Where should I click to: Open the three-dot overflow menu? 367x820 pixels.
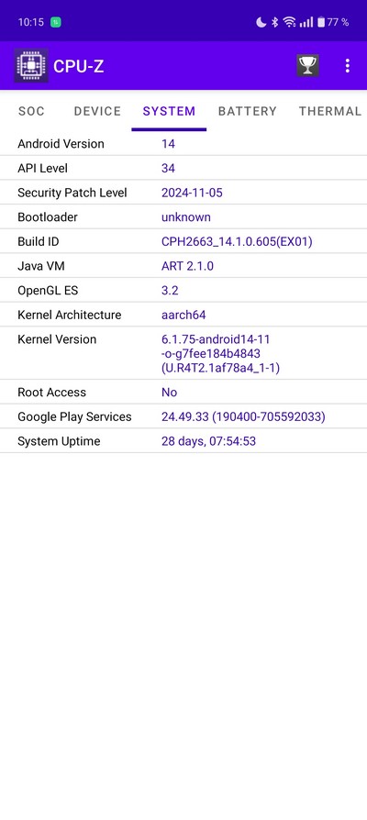(347, 65)
